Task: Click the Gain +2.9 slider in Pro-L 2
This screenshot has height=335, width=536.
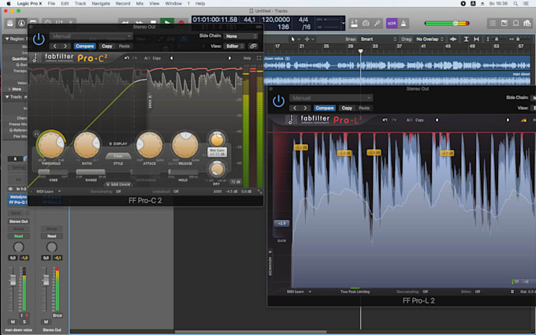Action: pos(281,223)
